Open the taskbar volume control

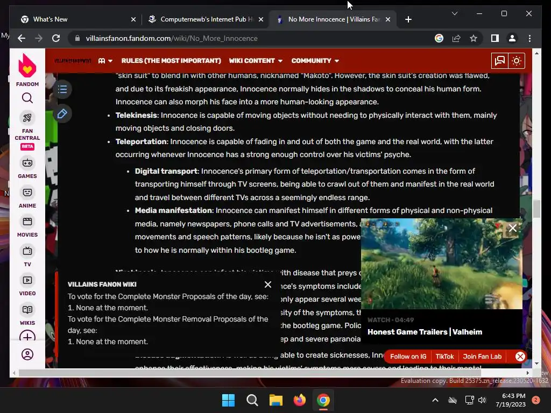point(482,400)
